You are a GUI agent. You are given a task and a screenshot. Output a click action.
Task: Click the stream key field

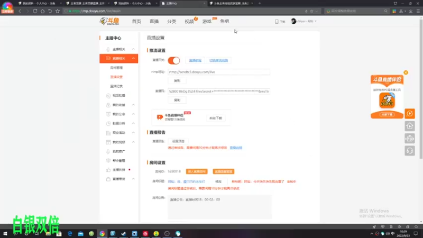(x=219, y=91)
